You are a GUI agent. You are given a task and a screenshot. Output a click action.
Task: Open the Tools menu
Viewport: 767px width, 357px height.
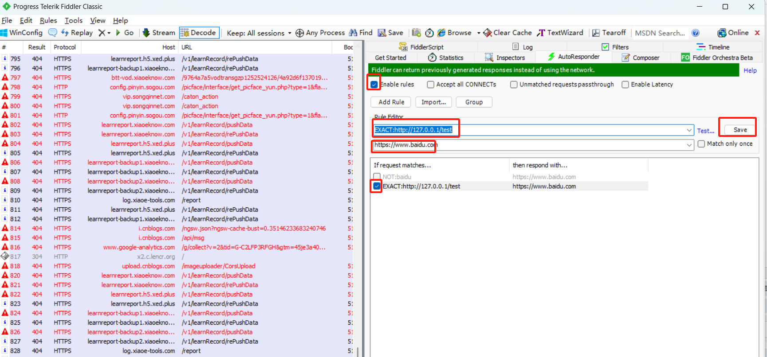(x=74, y=20)
